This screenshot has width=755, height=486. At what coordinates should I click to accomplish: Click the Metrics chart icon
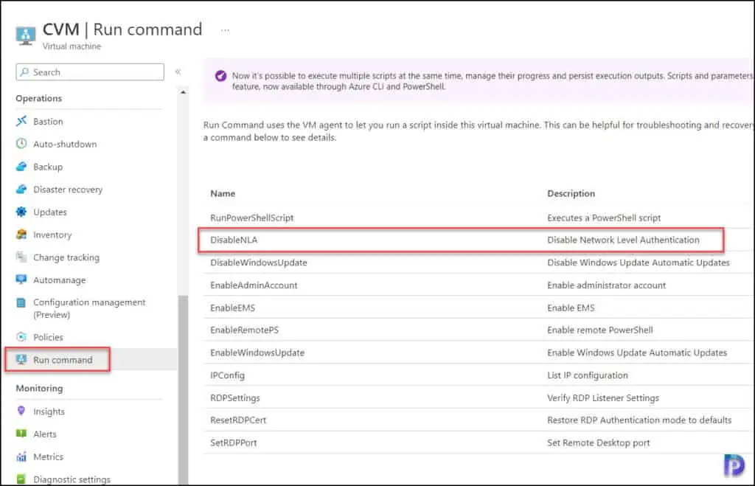pos(21,457)
